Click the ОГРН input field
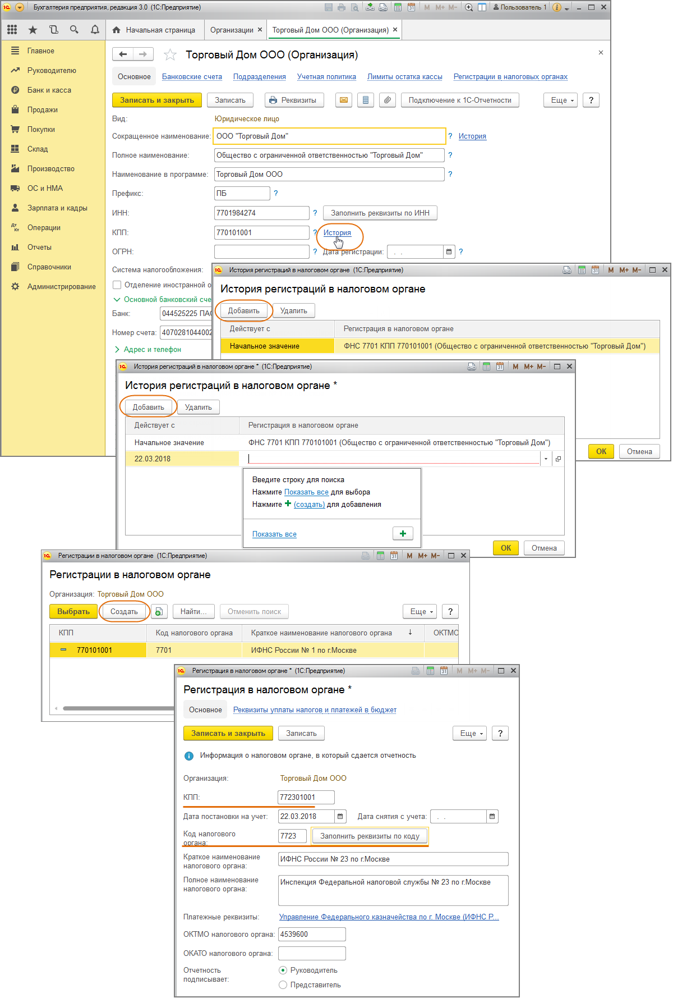Screen dimensions: 673x998 262,252
